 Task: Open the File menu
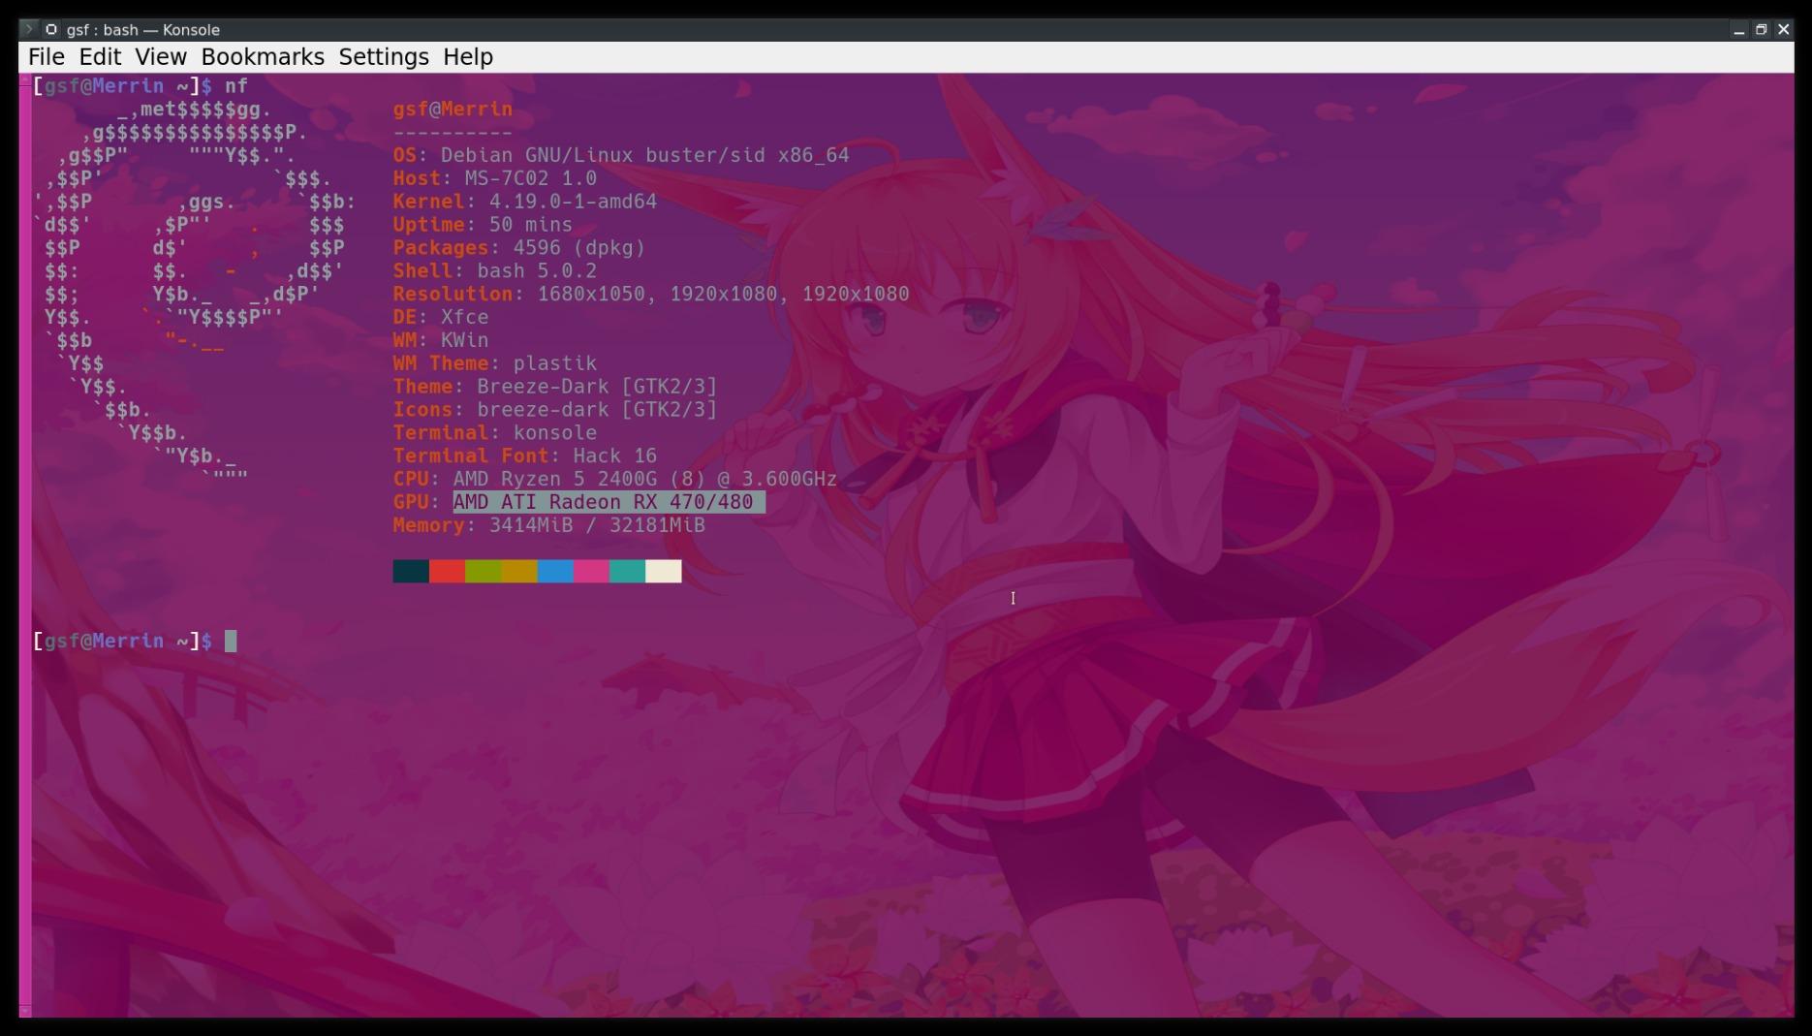[x=46, y=57]
